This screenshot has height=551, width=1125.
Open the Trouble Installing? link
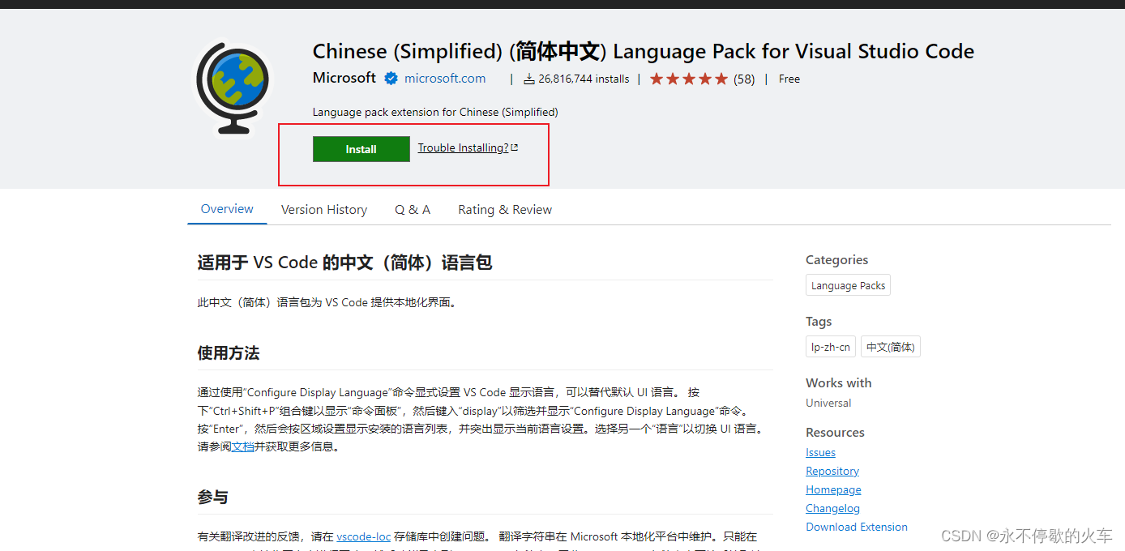(x=463, y=147)
